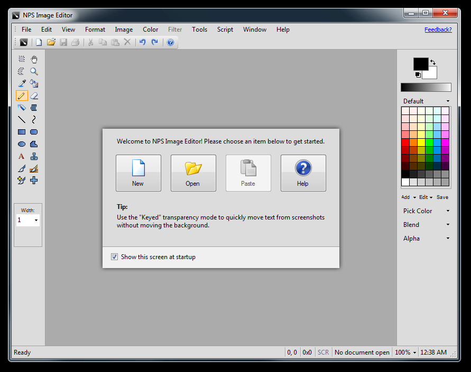Follow the Feedback? link
471x372 pixels.
coord(438,30)
